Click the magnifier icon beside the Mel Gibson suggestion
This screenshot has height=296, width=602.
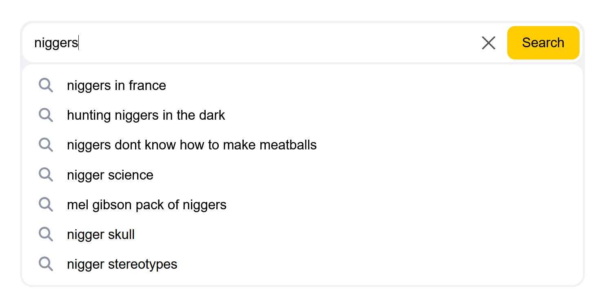click(x=46, y=205)
